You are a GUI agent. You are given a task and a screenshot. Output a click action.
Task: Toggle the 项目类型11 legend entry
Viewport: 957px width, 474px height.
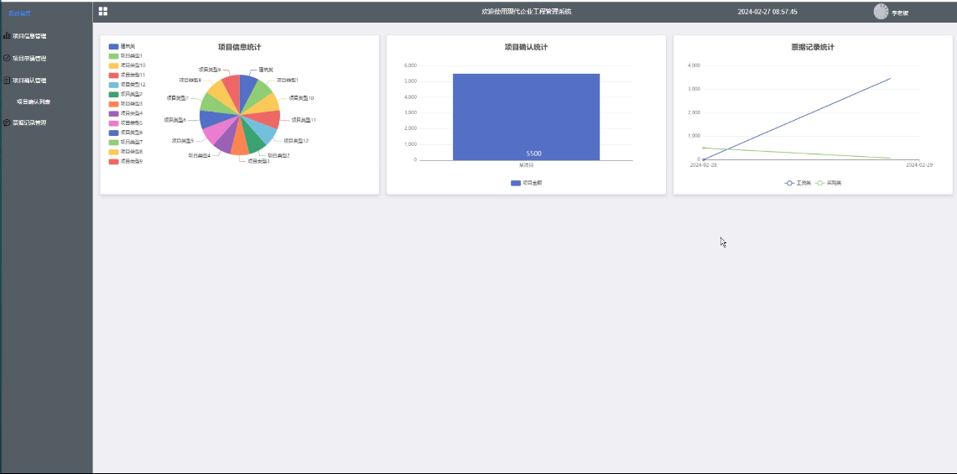pyautogui.click(x=127, y=76)
